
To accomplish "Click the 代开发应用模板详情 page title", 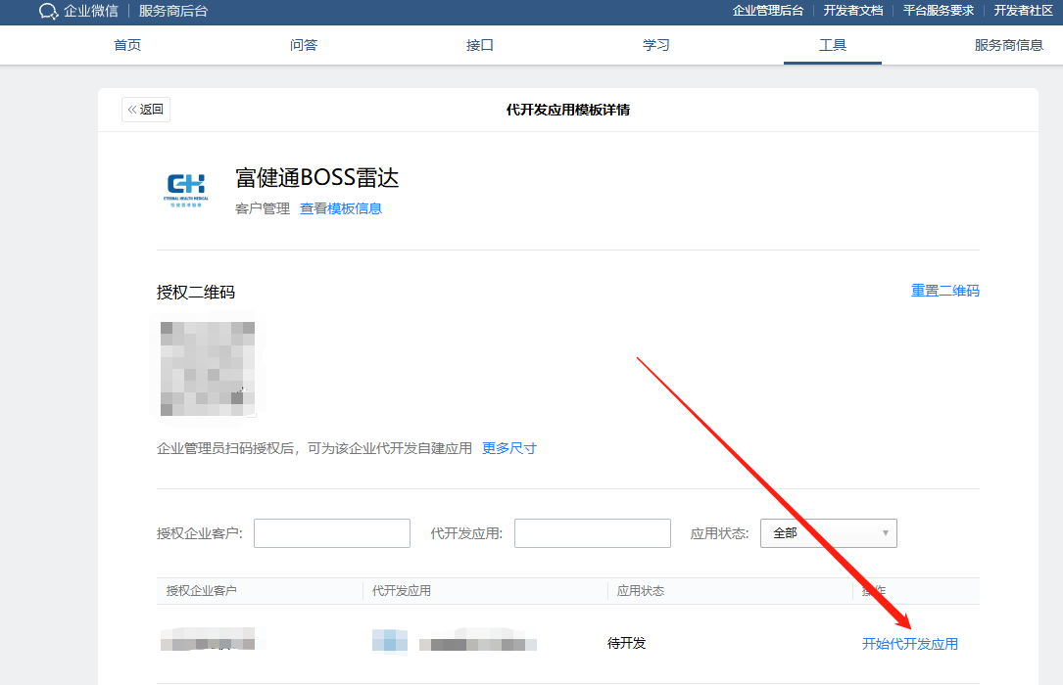I will [568, 110].
